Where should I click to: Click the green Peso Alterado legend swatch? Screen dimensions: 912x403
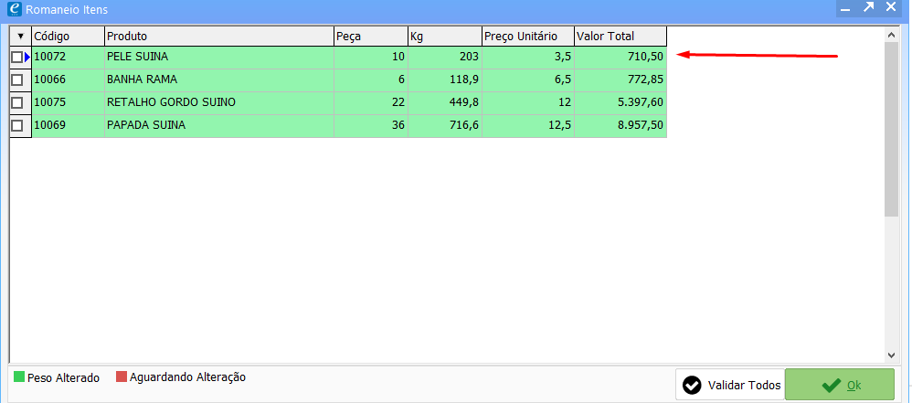(x=19, y=376)
